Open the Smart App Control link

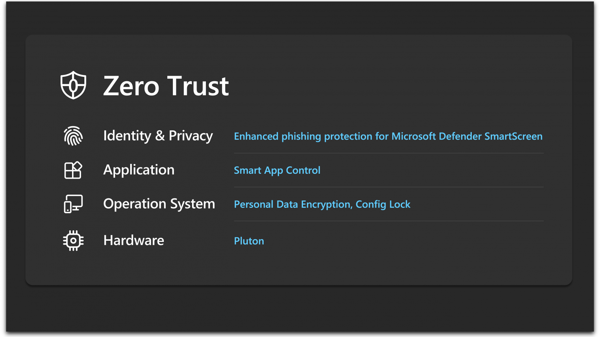[x=277, y=170]
